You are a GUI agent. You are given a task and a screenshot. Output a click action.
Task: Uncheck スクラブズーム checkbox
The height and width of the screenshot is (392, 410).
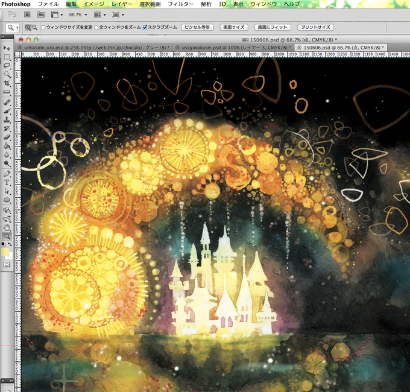145,28
